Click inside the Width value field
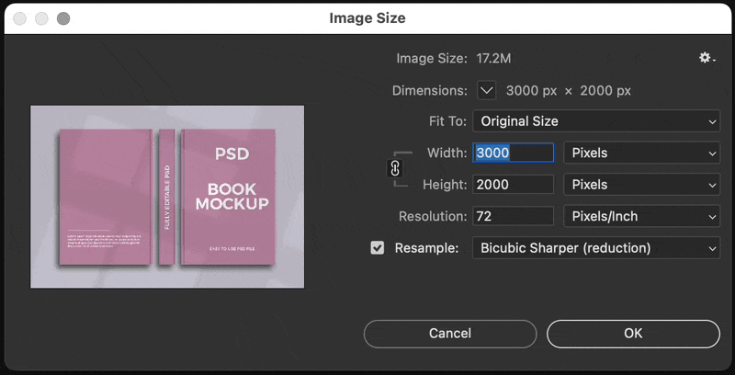Screen dimensions: 735x375 pyautogui.click(x=513, y=153)
